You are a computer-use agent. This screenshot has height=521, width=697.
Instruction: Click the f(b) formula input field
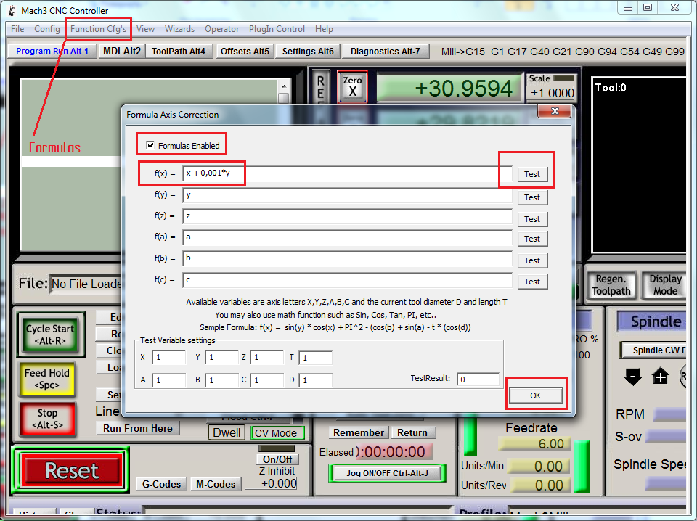[x=347, y=258]
